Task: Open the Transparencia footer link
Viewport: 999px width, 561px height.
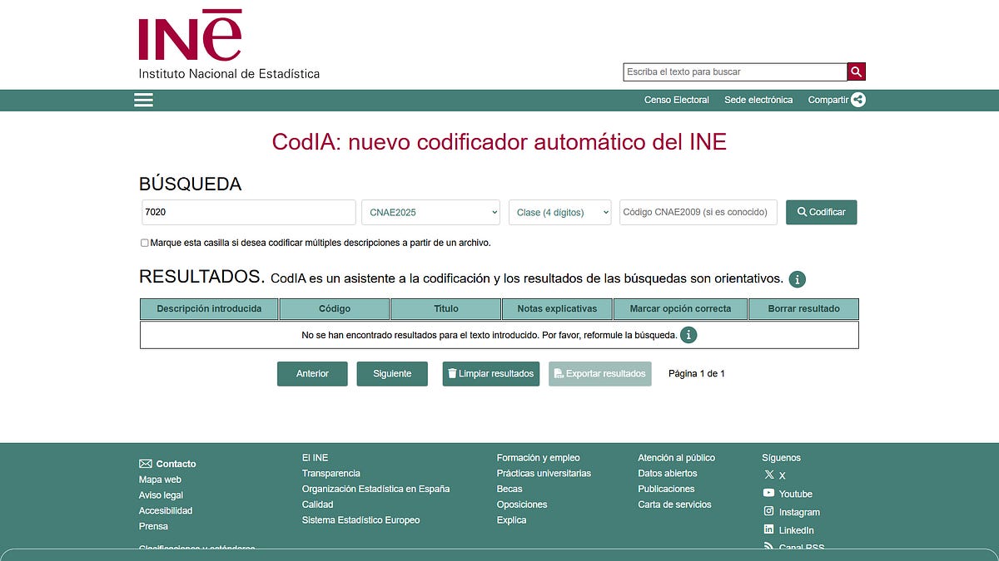Action: click(x=331, y=474)
